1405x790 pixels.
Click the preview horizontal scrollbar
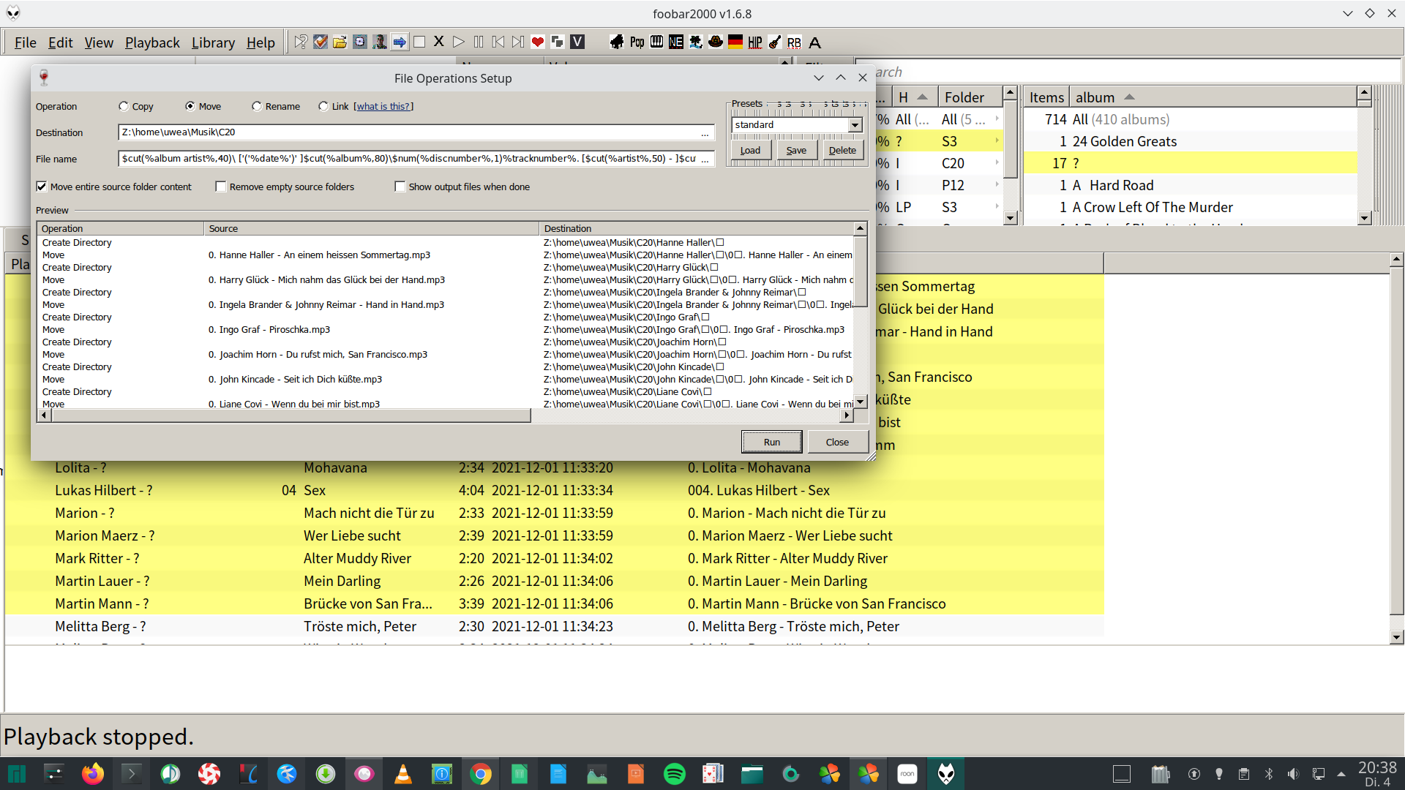click(x=291, y=415)
